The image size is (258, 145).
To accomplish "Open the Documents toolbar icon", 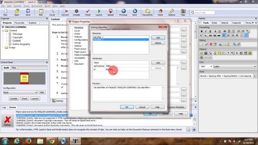I will (148, 12).
